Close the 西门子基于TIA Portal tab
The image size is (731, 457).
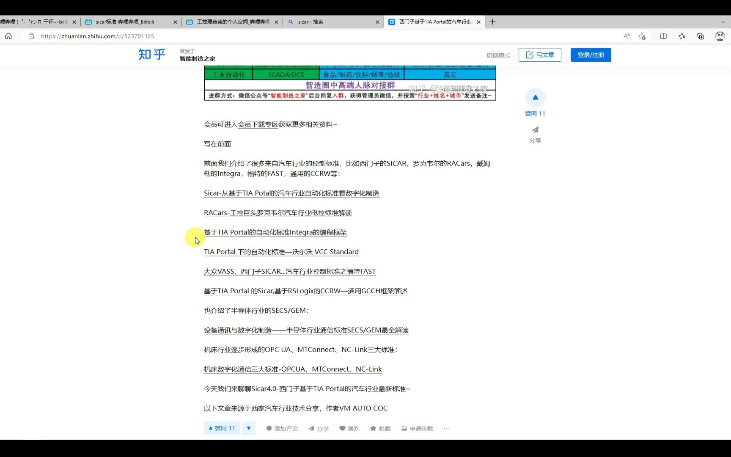click(x=478, y=22)
